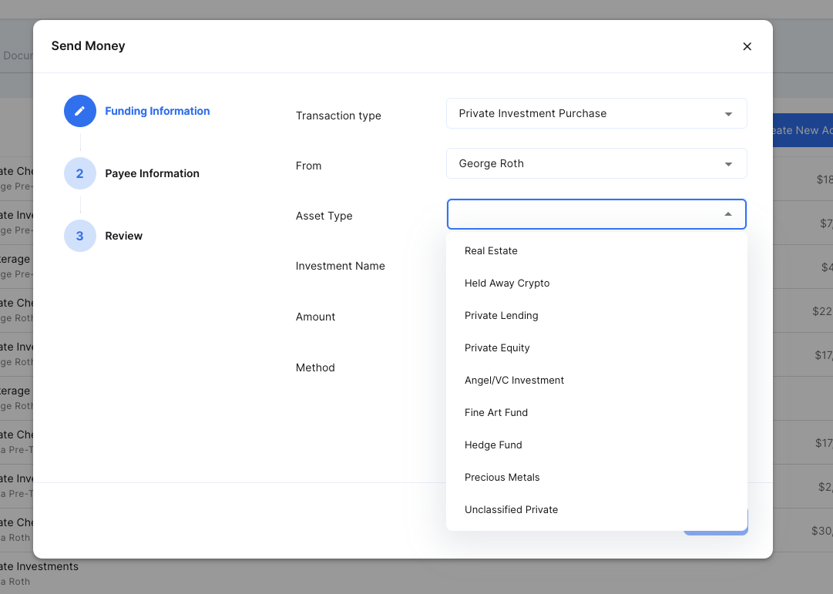The height and width of the screenshot is (594, 833).
Task: Click the Payee Information step label
Action: point(152,173)
